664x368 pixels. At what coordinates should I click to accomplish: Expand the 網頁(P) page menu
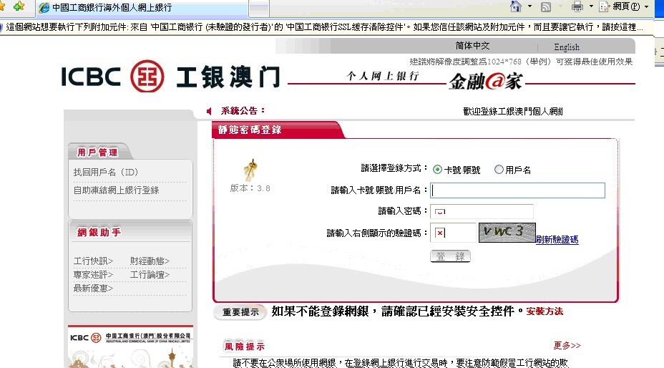click(624, 6)
